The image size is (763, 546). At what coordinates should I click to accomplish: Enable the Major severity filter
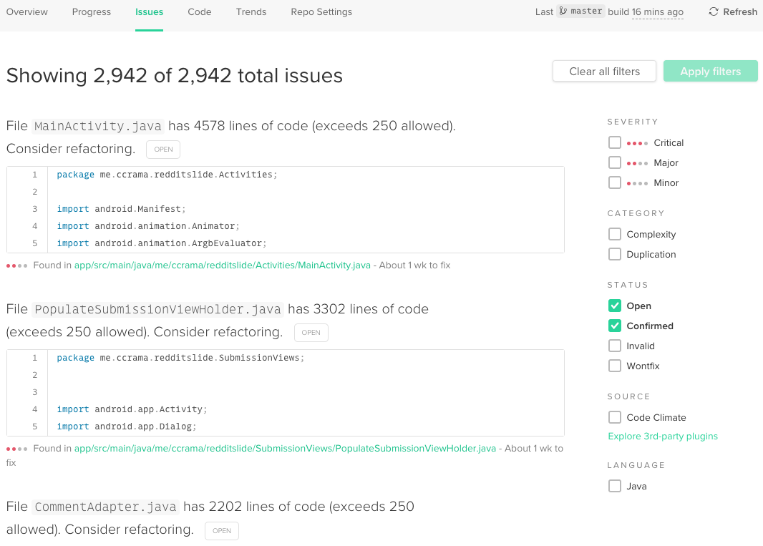[x=614, y=162]
